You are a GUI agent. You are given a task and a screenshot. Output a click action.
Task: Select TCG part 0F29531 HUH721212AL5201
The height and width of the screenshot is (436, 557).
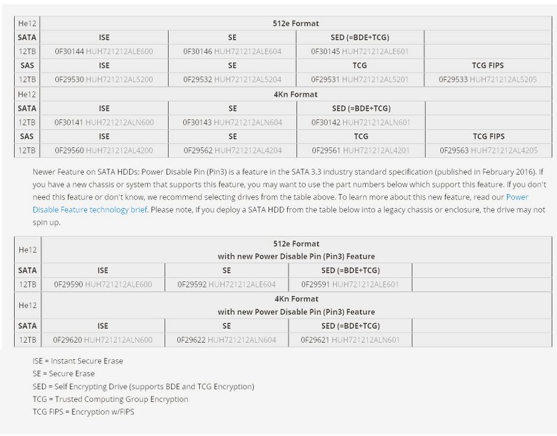pyautogui.click(x=360, y=79)
